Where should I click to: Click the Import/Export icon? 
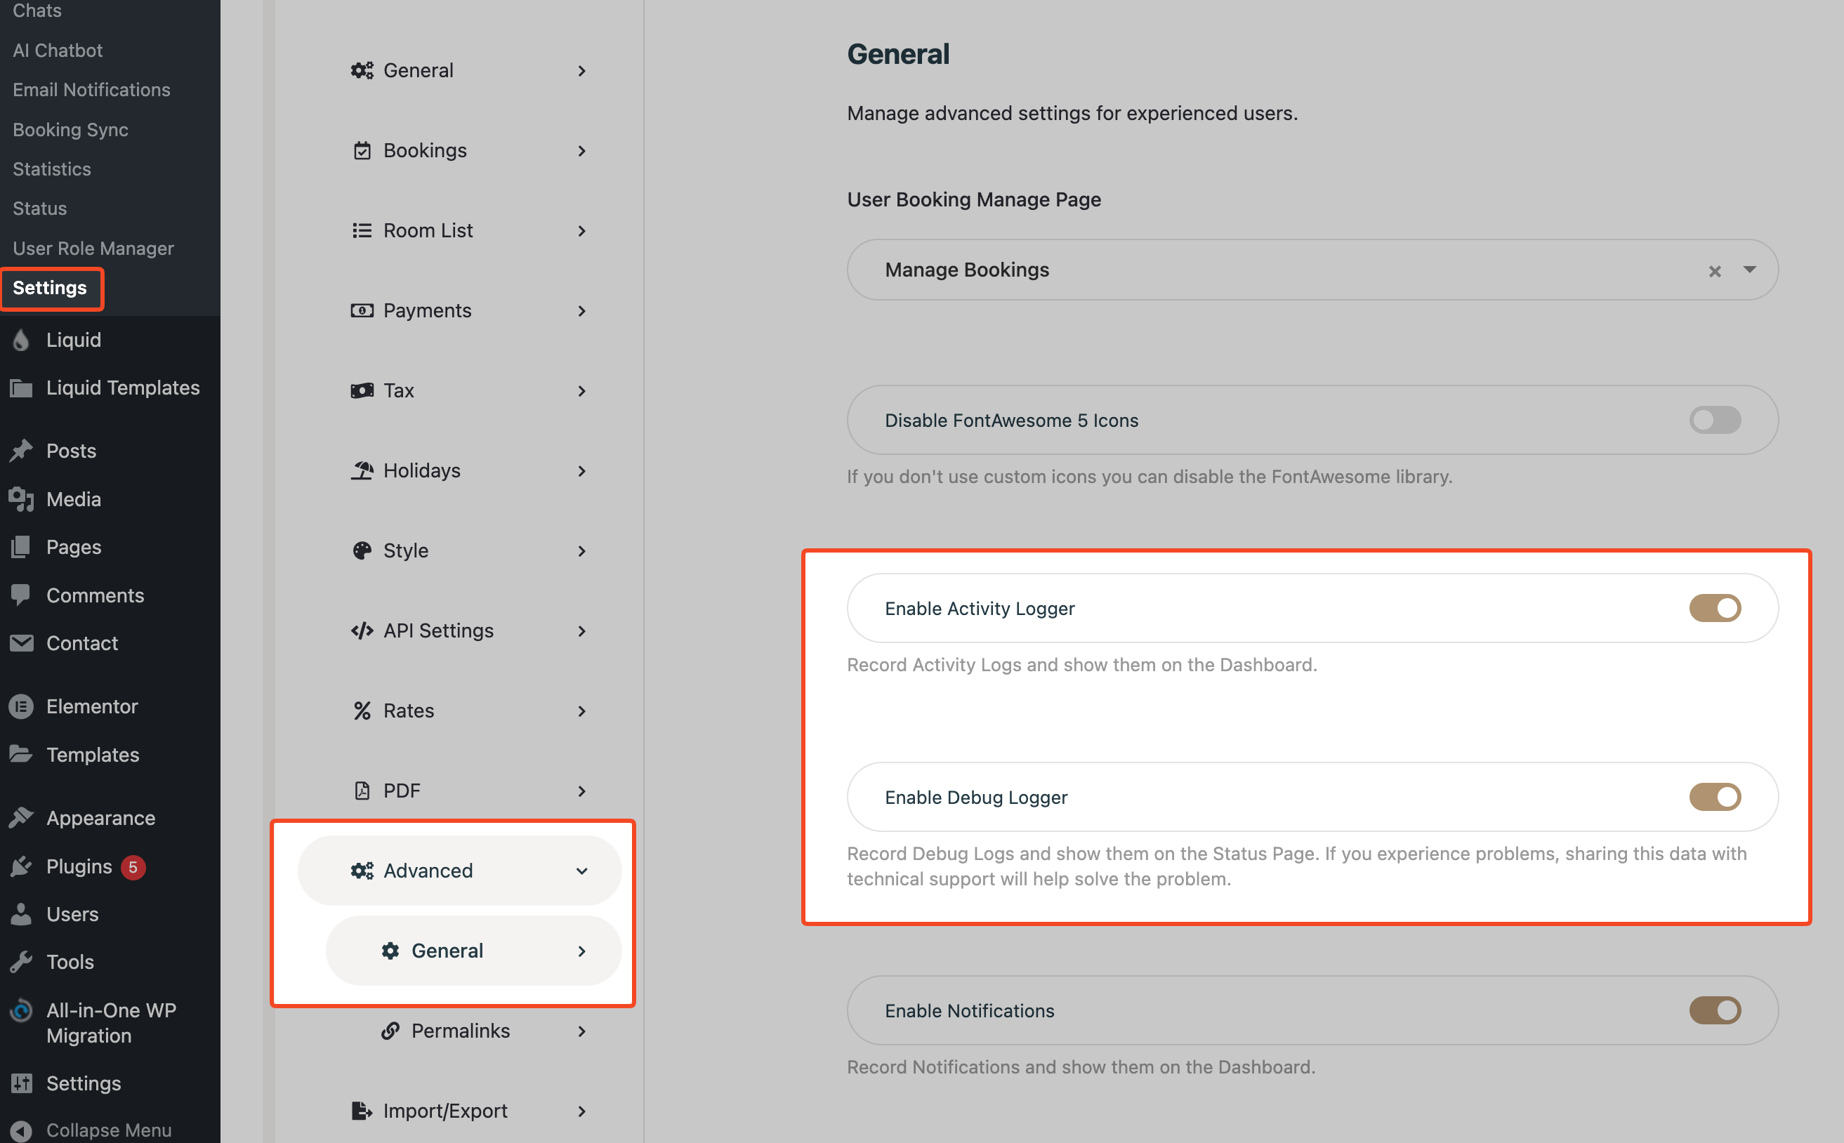[362, 1111]
